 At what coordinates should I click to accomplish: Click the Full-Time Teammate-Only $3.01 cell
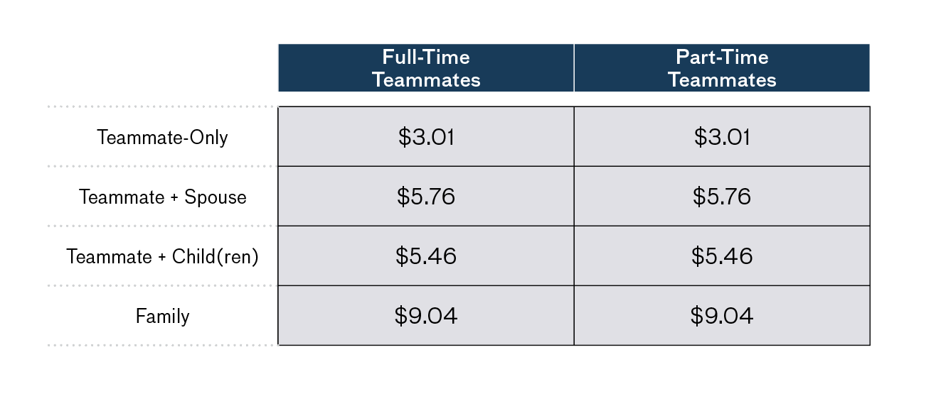click(426, 136)
